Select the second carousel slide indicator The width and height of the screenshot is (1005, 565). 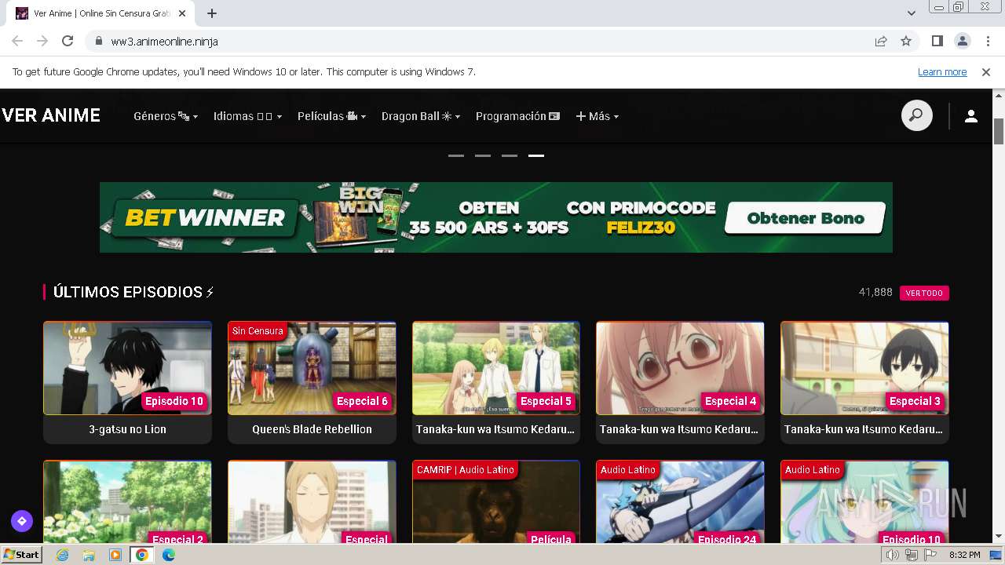483,155
